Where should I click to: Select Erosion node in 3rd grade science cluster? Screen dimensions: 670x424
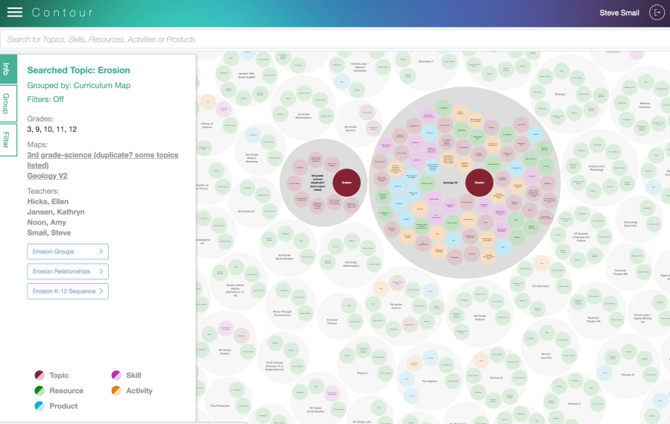pos(346,182)
